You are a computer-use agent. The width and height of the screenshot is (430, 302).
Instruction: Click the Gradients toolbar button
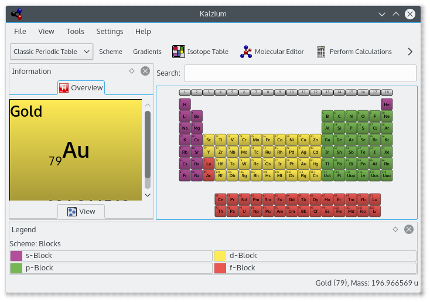point(147,52)
